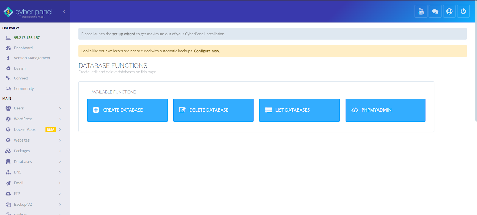Image resolution: width=477 pixels, height=215 pixels.
Task: Click the power logout icon
Action: (463, 11)
